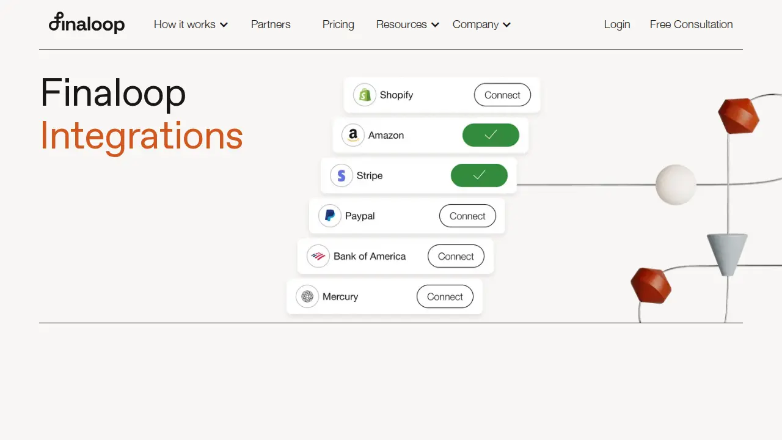Go to the Pricing page
Viewport: 782px width, 440px height.
(338, 24)
